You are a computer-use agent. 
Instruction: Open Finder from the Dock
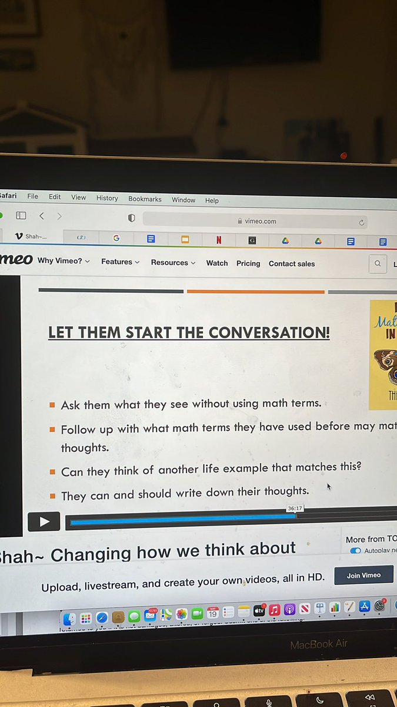tap(69, 619)
